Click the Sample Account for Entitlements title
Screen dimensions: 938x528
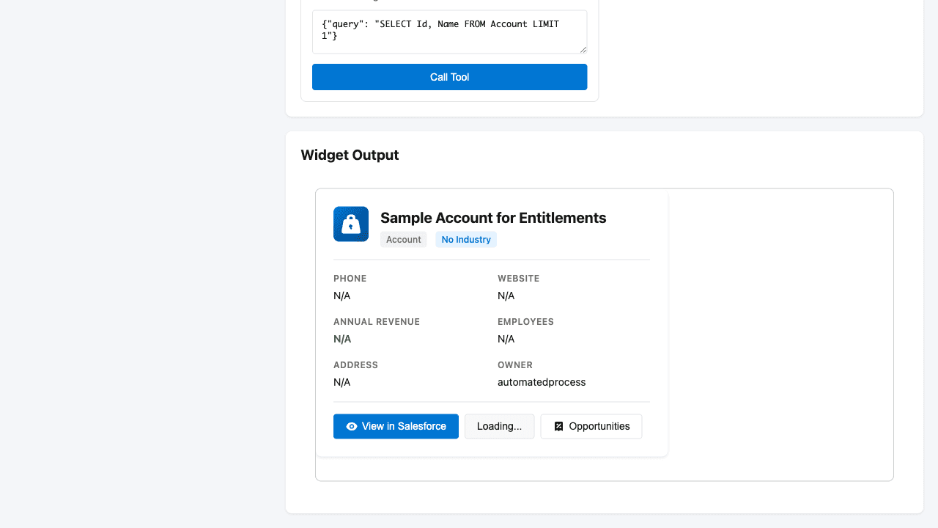tap(493, 218)
